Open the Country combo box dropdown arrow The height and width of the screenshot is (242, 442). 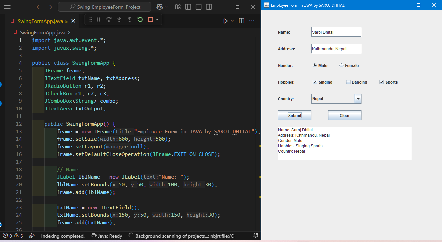(x=358, y=99)
